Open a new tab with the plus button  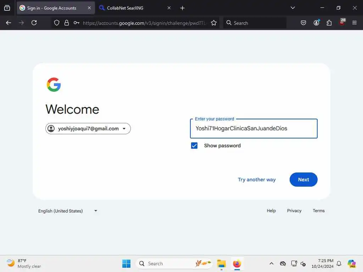[x=183, y=8]
